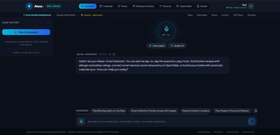Open the Music tab

tap(123, 6)
